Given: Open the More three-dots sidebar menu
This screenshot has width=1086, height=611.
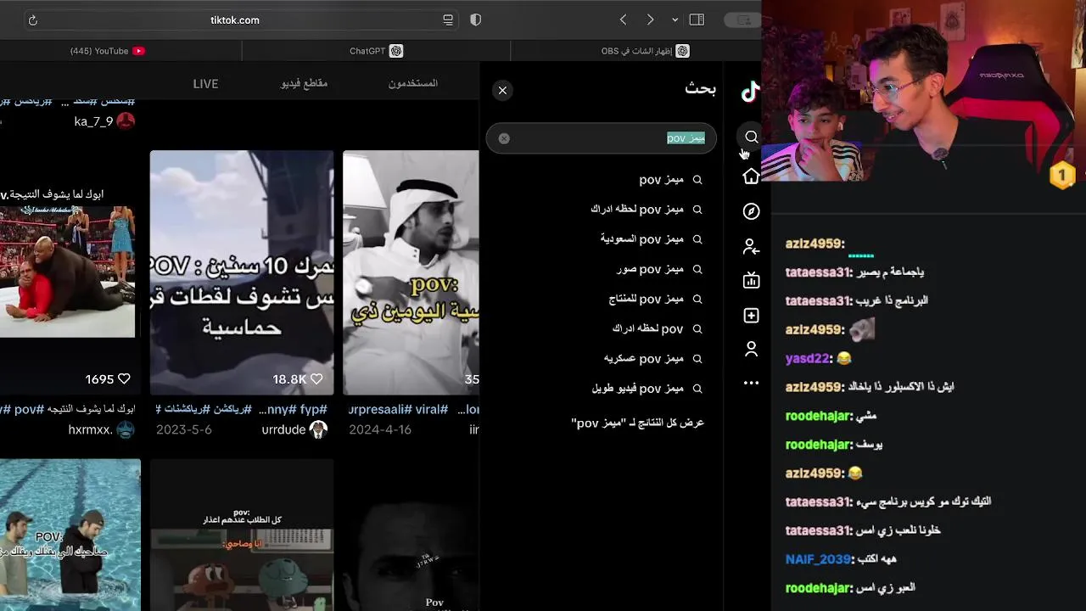Looking at the screenshot, I should (751, 384).
